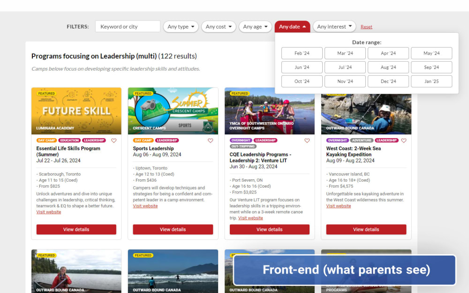
Task: Favorite the CQE Leadership Programs heart icon
Action: point(307,140)
